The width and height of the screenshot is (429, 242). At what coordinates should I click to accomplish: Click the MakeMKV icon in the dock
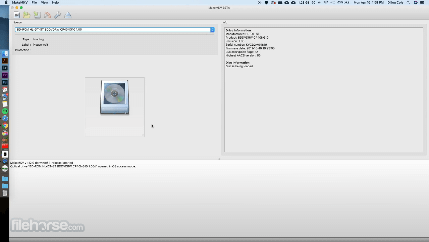(5, 169)
